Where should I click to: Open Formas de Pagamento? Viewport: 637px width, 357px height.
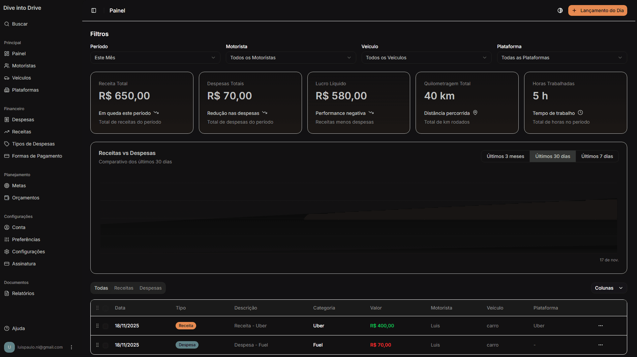coord(37,156)
